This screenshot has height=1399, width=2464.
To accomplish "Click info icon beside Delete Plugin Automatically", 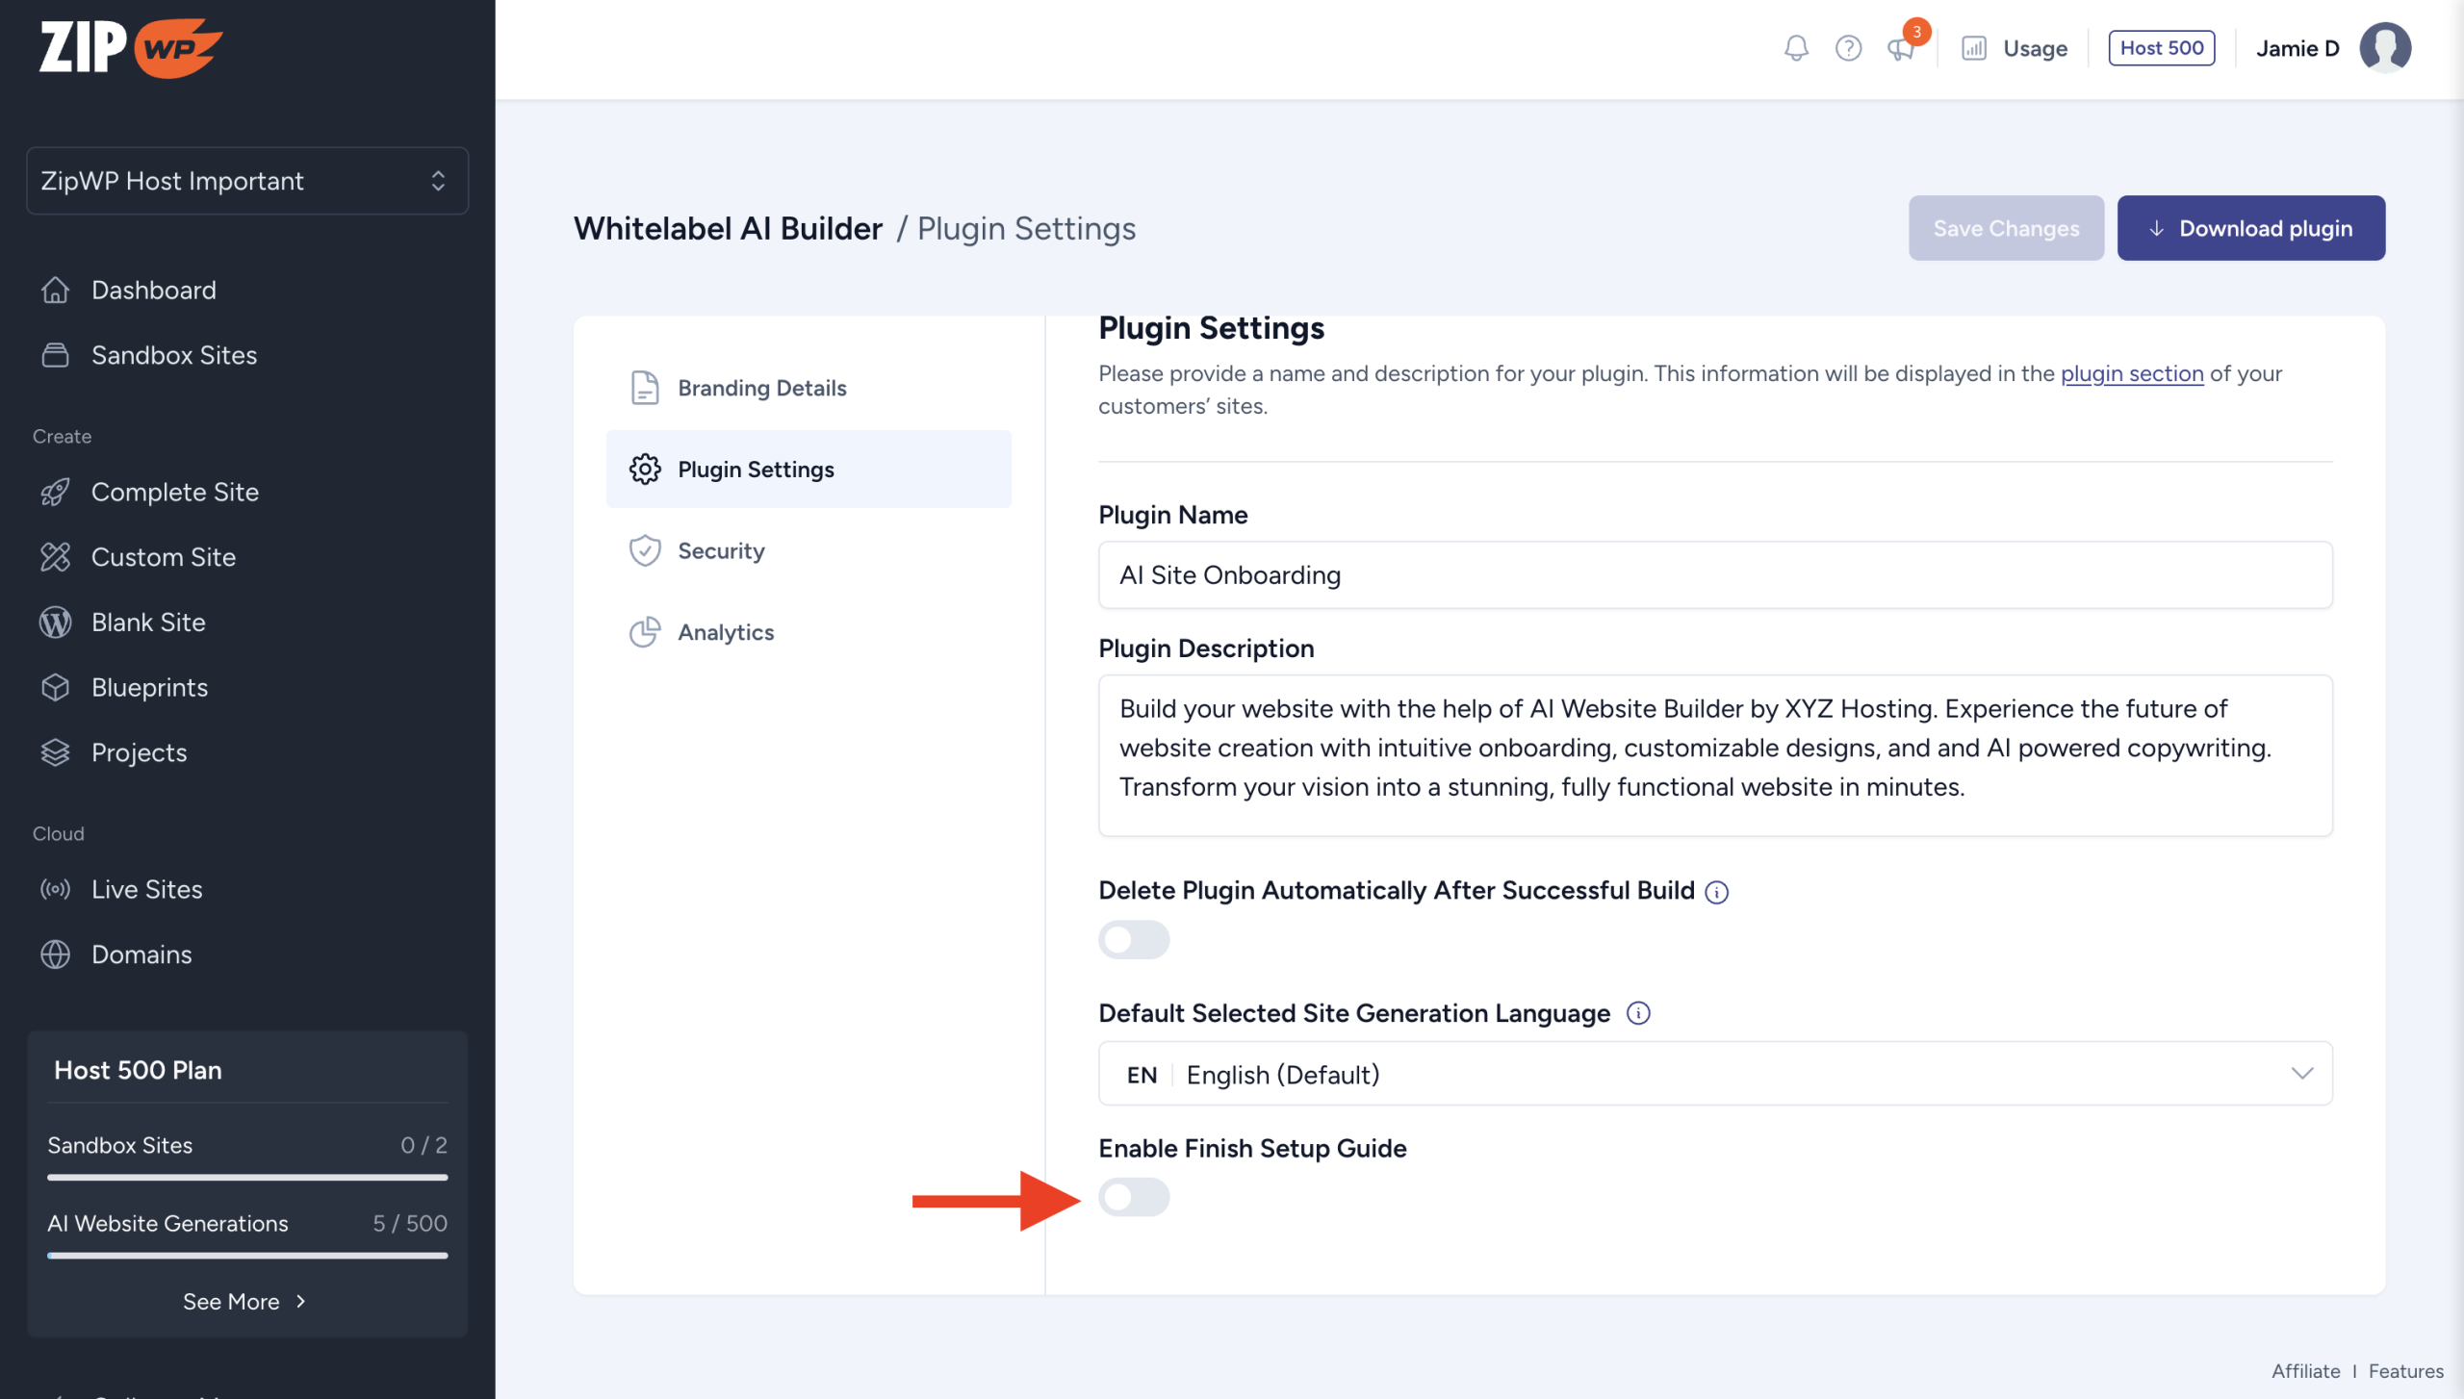I will [1716, 892].
